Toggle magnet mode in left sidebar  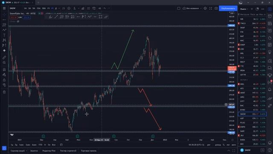coord(4,69)
